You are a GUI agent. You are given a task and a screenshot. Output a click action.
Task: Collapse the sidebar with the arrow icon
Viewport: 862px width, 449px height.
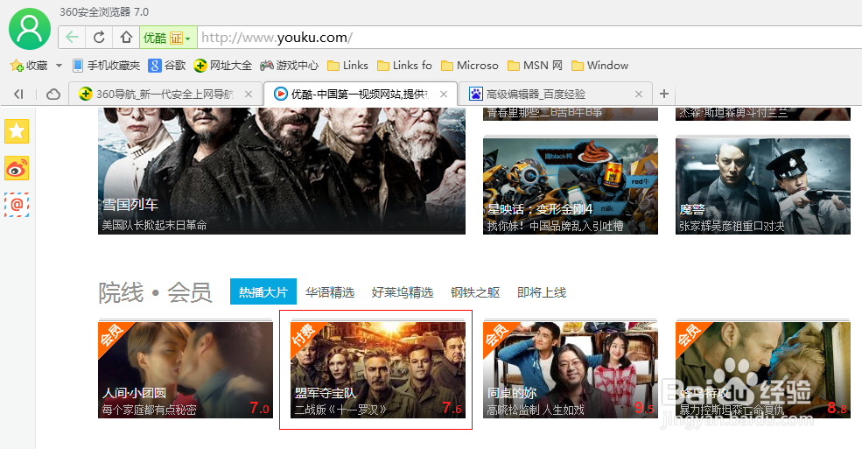(x=18, y=94)
